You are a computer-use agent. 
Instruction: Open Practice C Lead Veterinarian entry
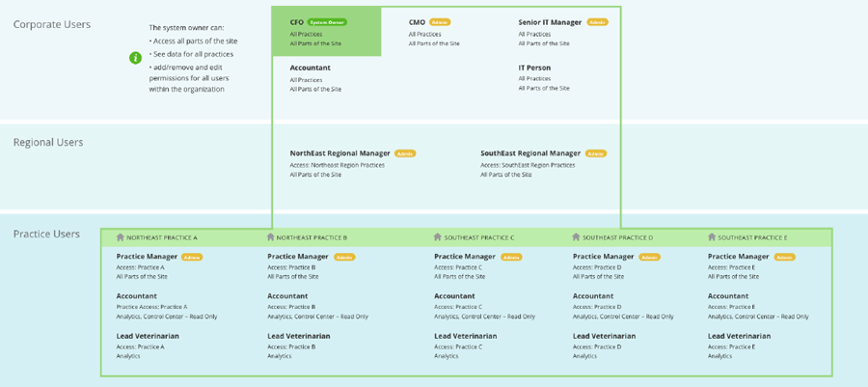(x=466, y=346)
